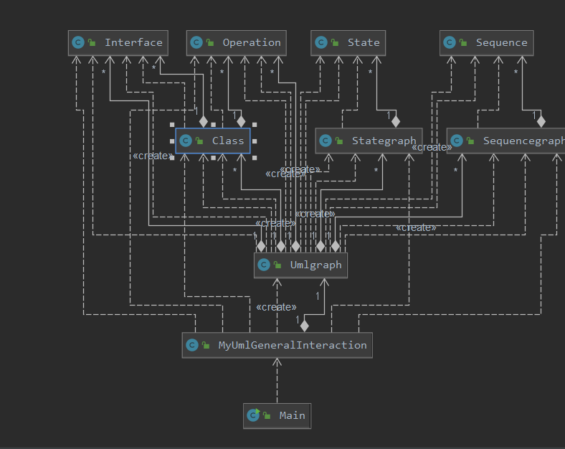Click the green lock icon on MyUmlGeneralInteraction node

(x=206, y=345)
